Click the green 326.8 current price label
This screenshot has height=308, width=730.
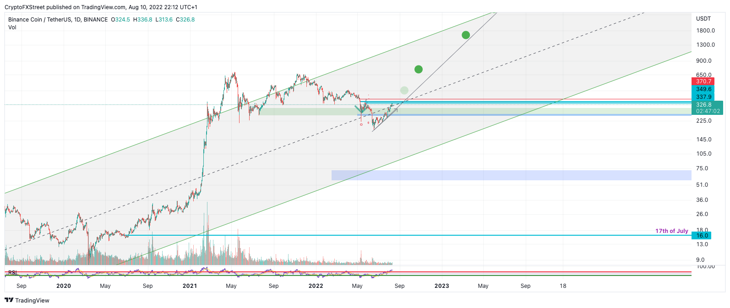click(x=707, y=108)
